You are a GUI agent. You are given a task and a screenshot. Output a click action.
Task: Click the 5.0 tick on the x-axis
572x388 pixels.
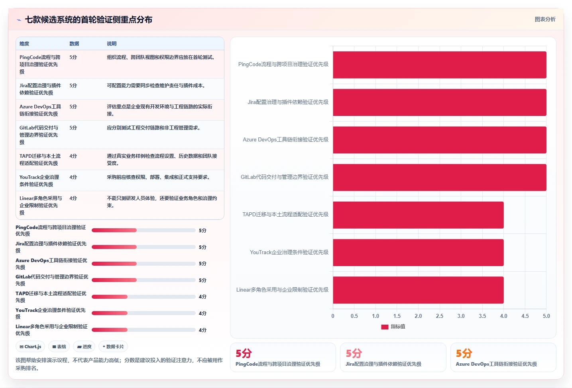tap(546, 316)
